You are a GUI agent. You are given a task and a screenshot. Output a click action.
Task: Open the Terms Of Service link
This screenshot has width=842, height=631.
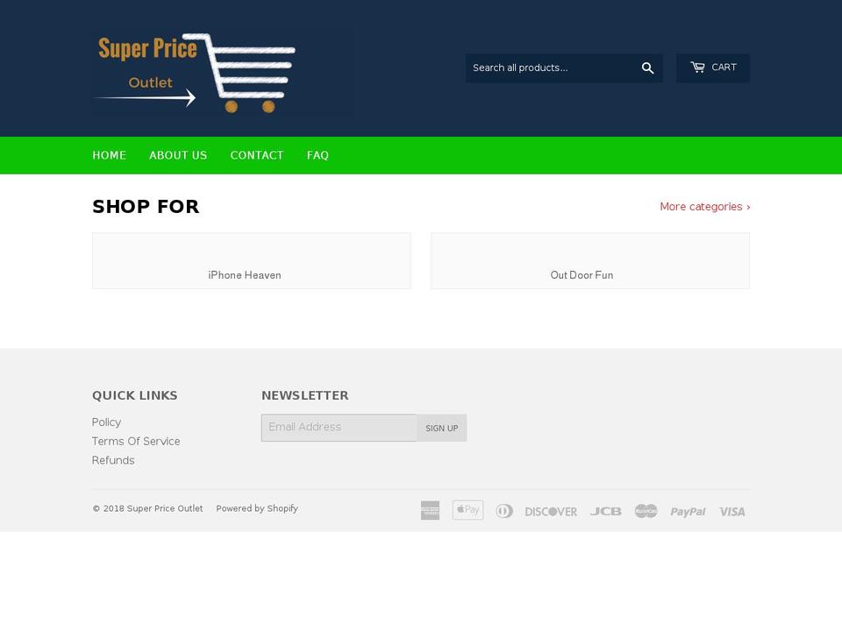pos(136,441)
